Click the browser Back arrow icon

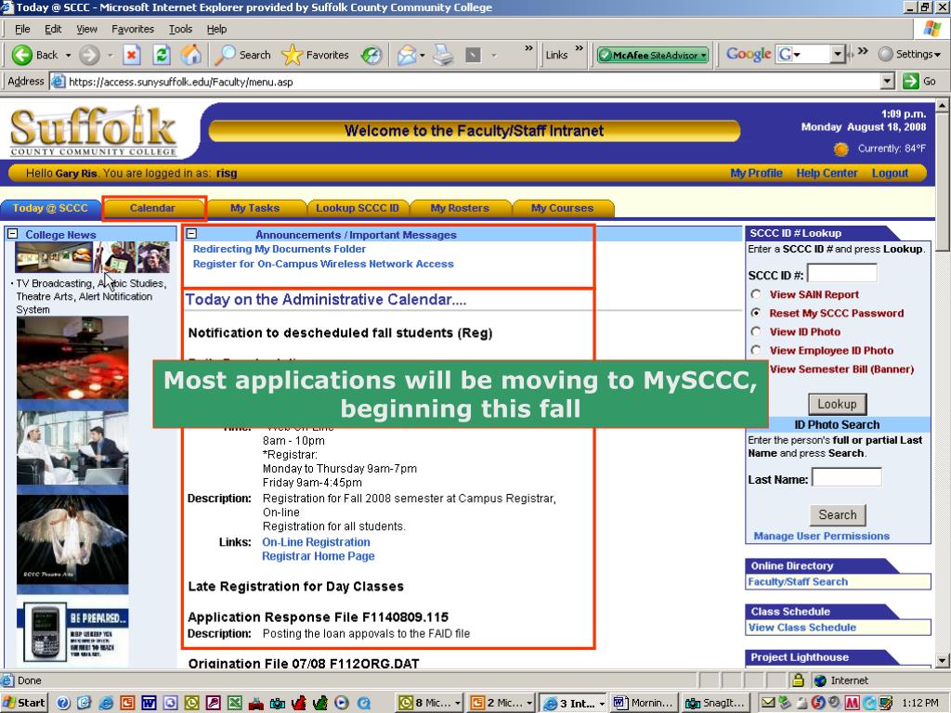pos(22,55)
